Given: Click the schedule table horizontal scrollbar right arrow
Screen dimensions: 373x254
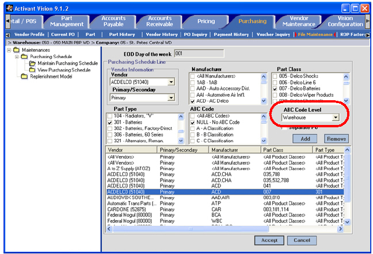Looking at the screenshot, I should 340,229.
